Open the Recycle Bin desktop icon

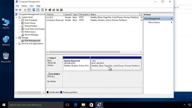(x=6, y=58)
